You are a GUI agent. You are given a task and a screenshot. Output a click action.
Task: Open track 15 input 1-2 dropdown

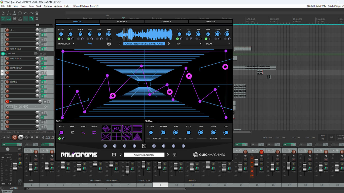[36, 107]
